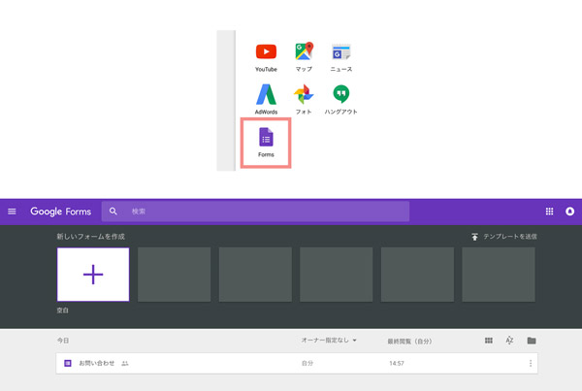Open YouTube from the apps grid

[266, 52]
